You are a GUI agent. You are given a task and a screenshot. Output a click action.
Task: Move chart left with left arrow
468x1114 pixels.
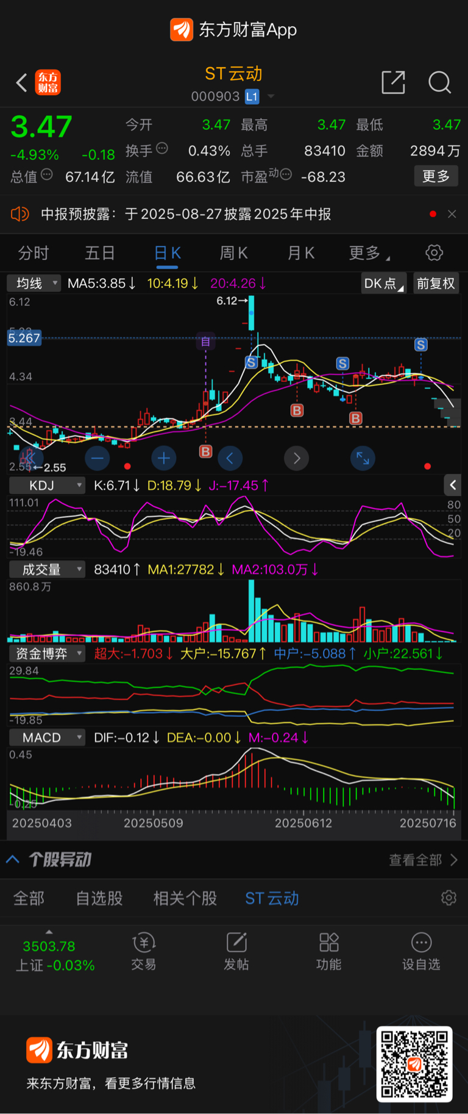230,458
